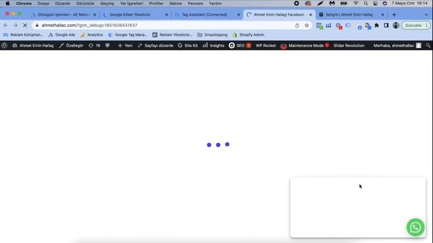Open the WhatsApp chat button
433x243 pixels.
point(415,227)
